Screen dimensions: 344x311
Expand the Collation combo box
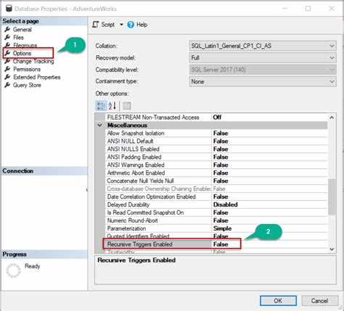tap(263, 46)
